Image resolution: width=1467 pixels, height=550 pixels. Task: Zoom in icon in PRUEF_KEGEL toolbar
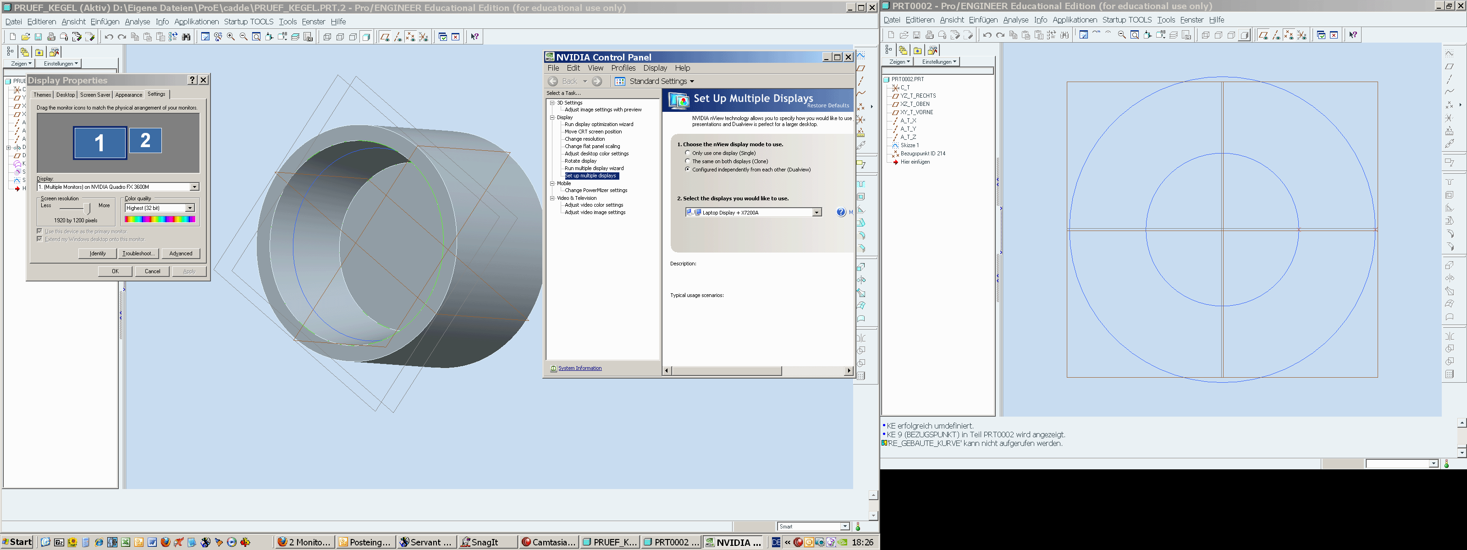(x=231, y=37)
